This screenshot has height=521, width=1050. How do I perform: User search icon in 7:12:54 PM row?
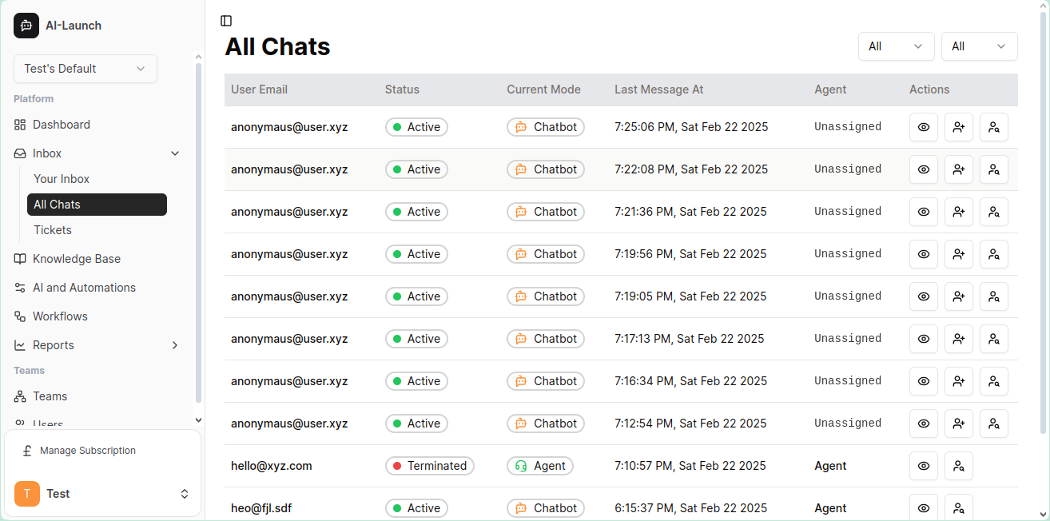coord(994,424)
